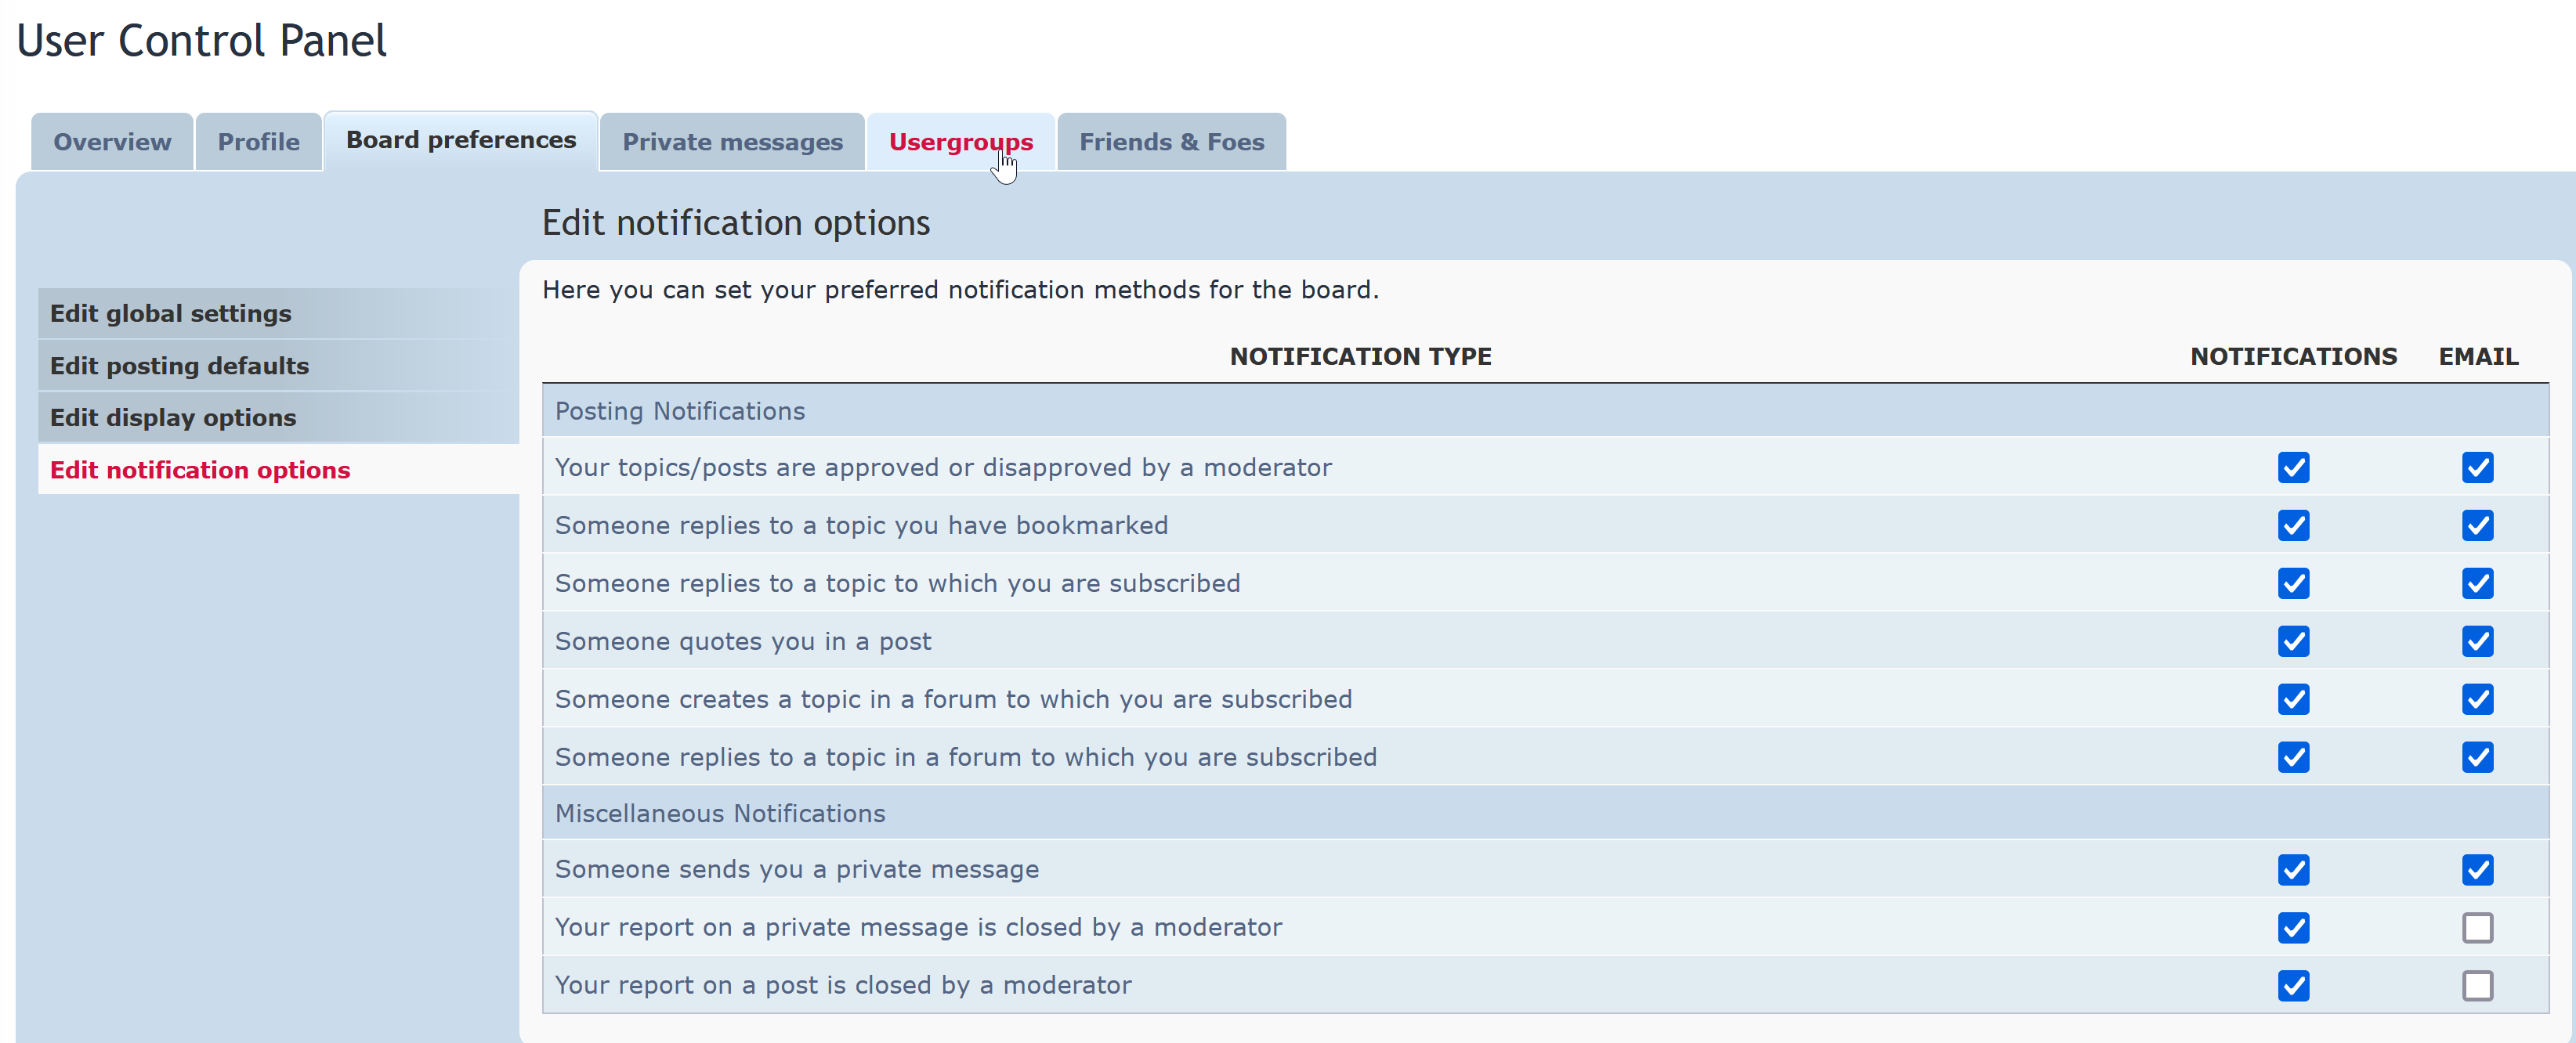
Task: Open the Private messages tab
Action: [x=732, y=142]
